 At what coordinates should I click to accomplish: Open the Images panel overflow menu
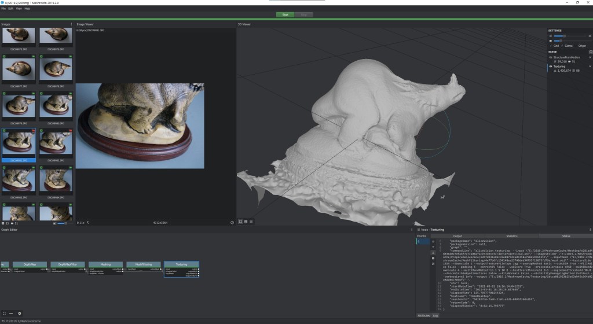tap(71, 24)
